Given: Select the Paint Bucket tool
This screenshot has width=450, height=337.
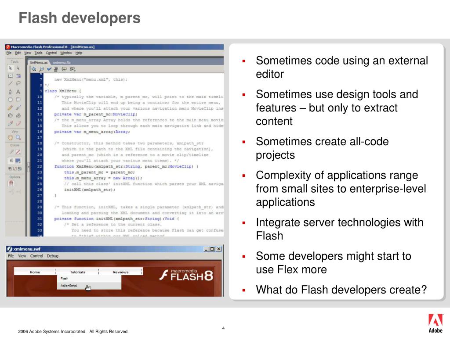Looking at the screenshot, I should [18, 115].
